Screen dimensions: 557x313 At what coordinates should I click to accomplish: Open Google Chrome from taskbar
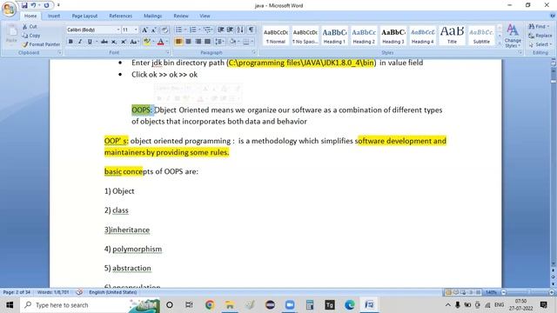point(210,305)
